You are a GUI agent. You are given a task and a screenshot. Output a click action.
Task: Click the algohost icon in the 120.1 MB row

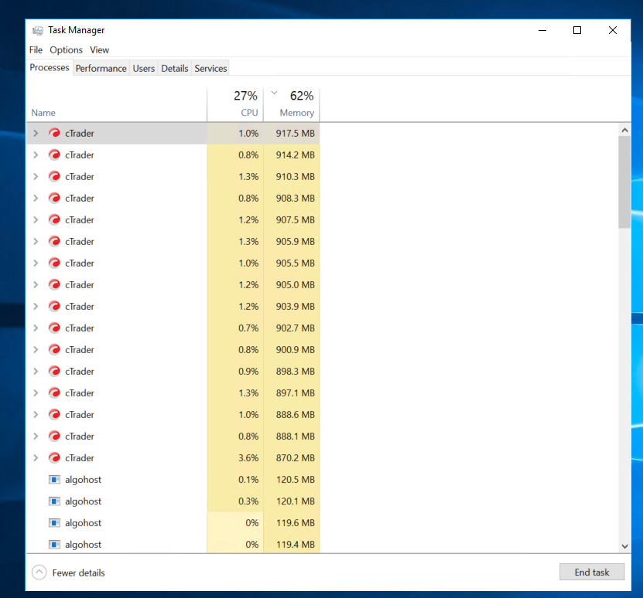(x=54, y=501)
